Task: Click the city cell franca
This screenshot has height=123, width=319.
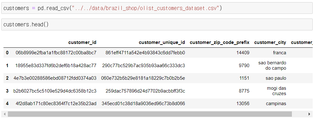Action: coord(280,53)
